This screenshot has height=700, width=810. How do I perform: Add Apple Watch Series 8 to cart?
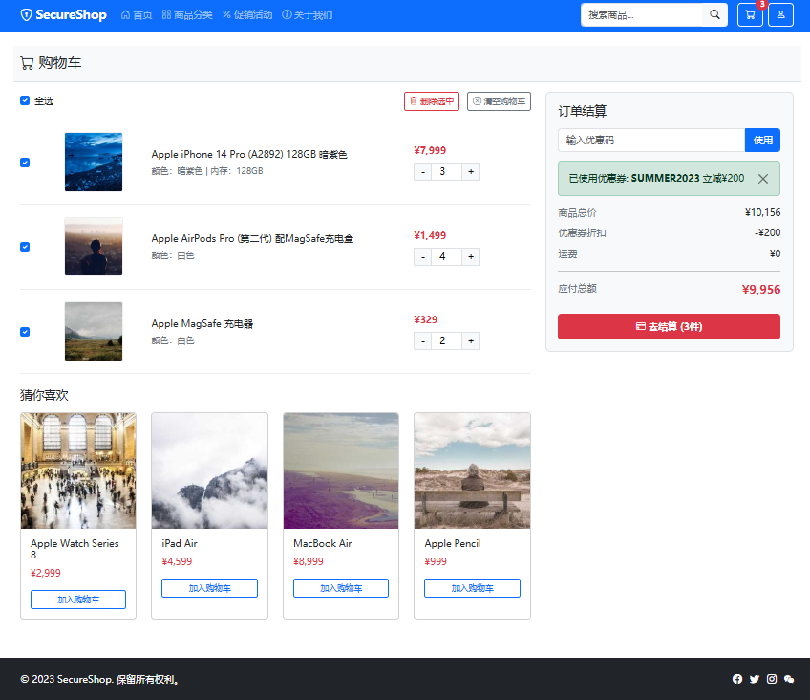pyautogui.click(x=78, y=600)
